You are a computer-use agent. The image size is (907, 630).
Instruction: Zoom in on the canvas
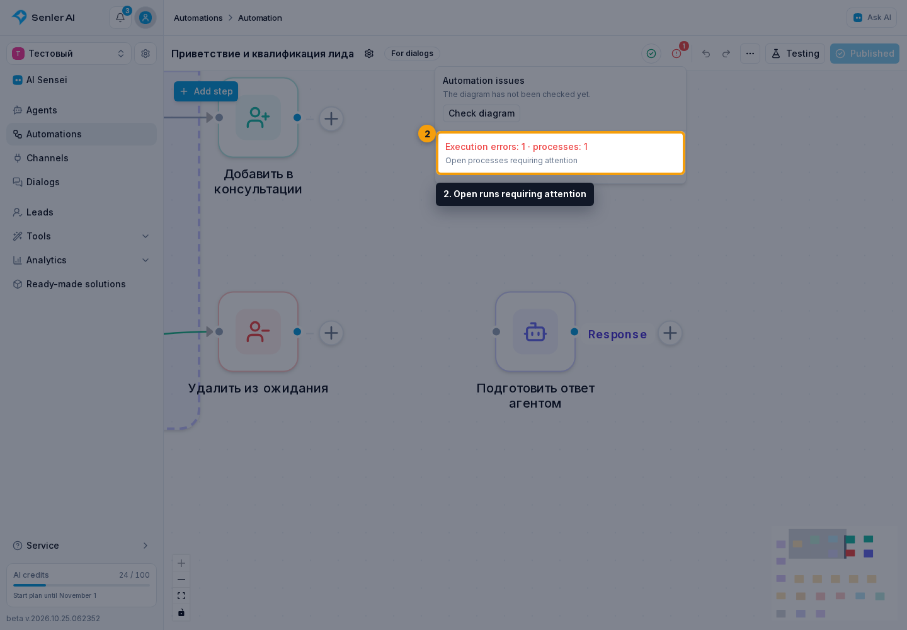181,563
